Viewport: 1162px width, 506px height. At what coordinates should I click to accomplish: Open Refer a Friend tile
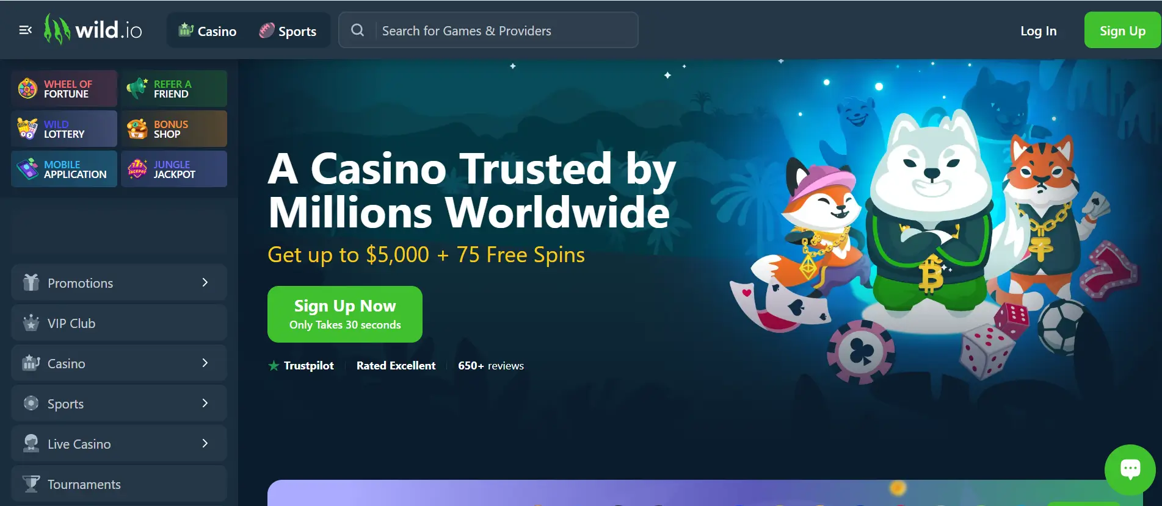click(x=174, y=88)
